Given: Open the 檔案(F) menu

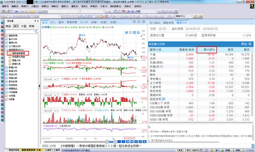Looking at the screenshot, I should coord(6,6).
